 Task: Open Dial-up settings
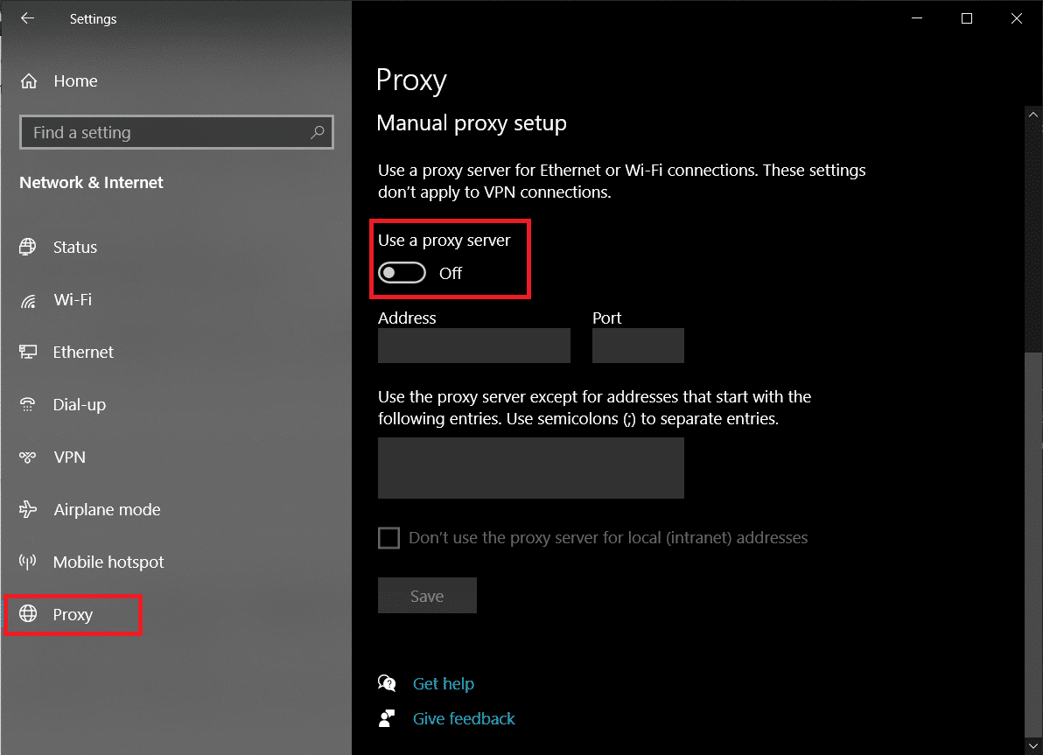point(29,404)
